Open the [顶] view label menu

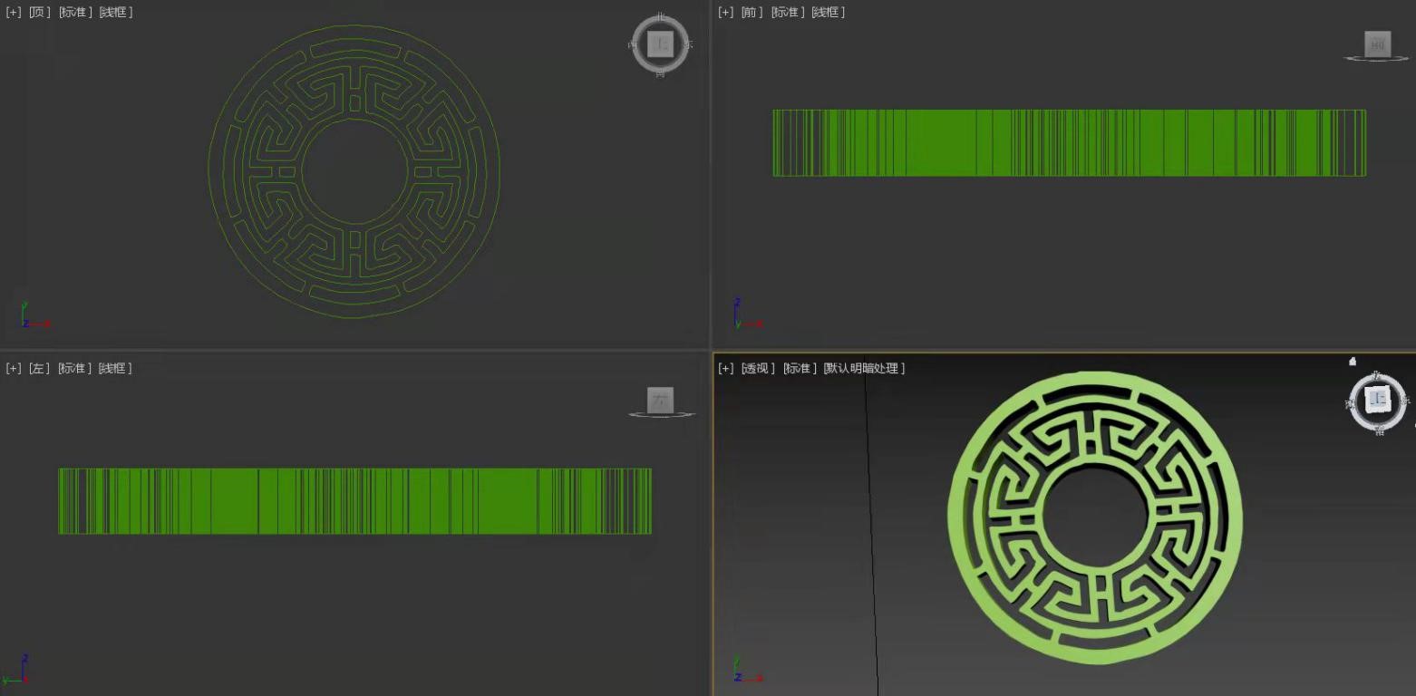pos(41,12)
